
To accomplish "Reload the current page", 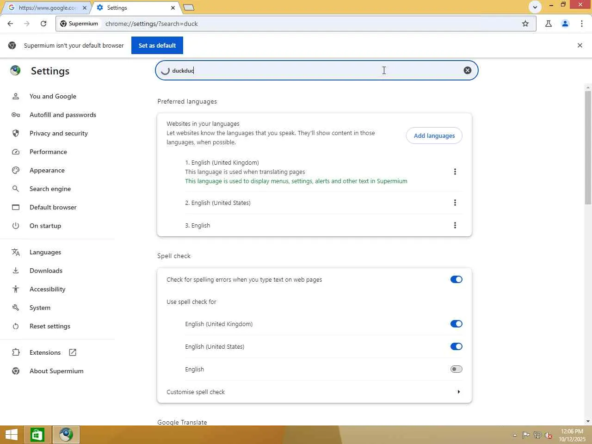I will (43, 24).
